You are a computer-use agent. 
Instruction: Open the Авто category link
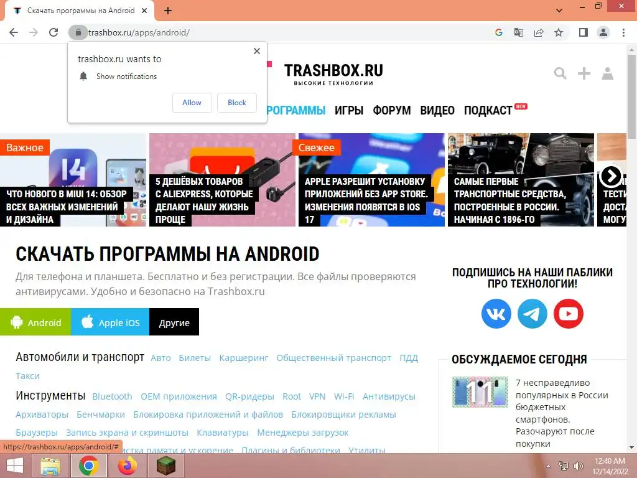click(161, 358)
